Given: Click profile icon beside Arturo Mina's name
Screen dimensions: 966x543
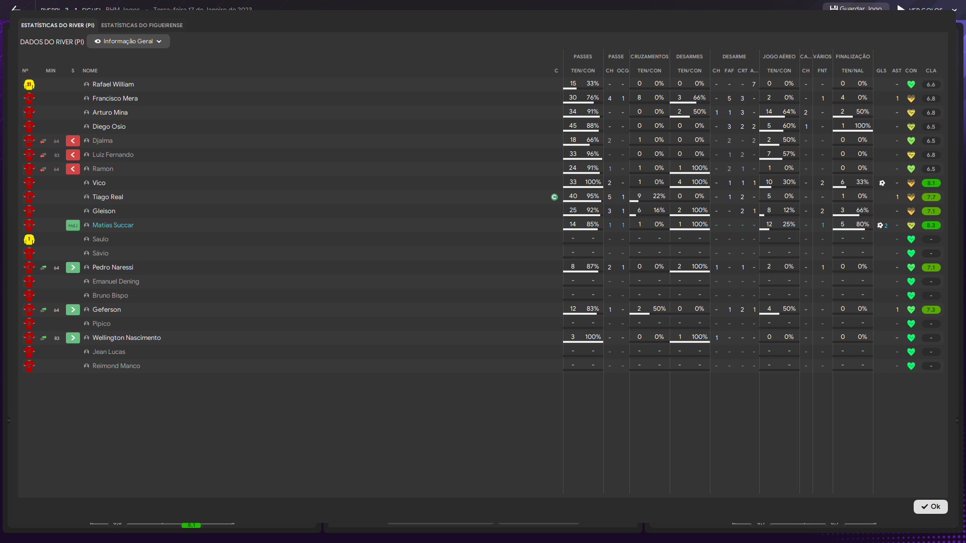Looking at the screenshot, I should (x=87, y=113).
